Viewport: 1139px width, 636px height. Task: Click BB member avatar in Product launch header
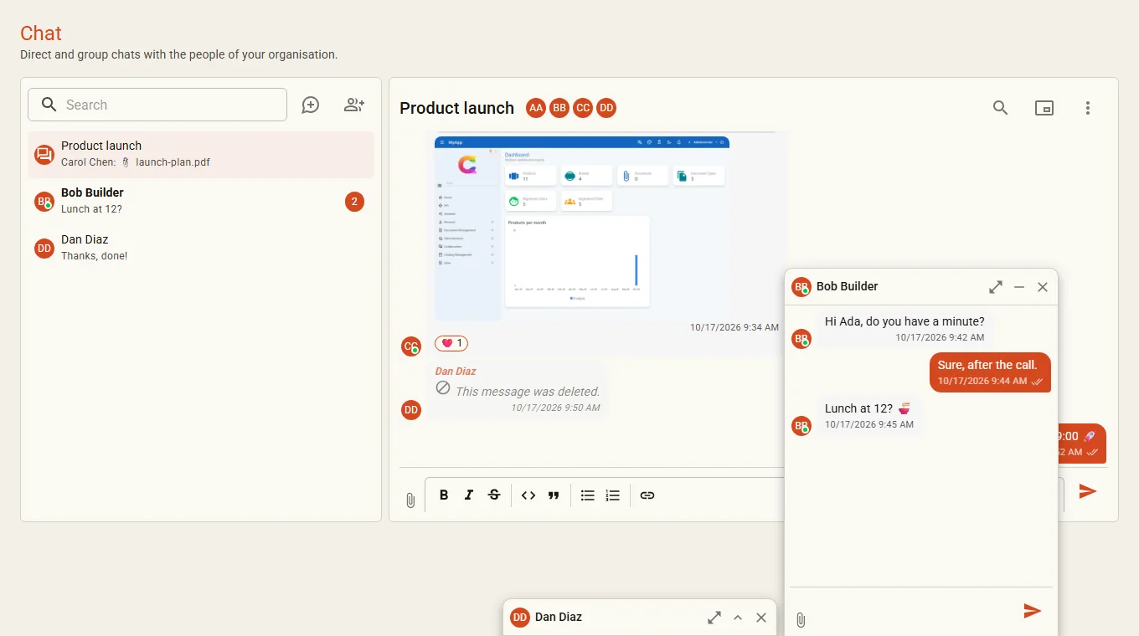pos(559,108)
